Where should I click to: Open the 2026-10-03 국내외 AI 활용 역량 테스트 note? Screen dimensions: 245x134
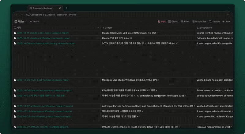(40, 96)
